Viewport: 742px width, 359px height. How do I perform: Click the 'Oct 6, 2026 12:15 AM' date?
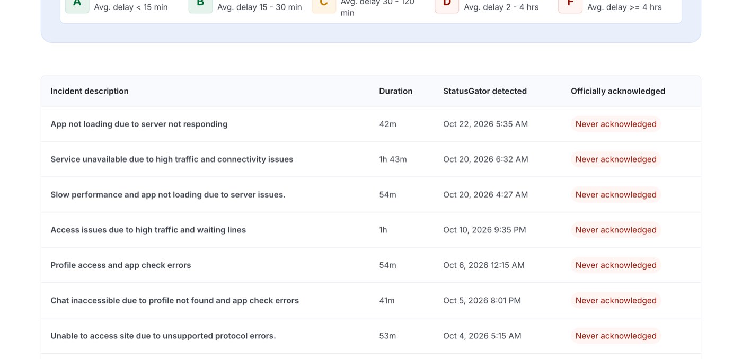484,265
